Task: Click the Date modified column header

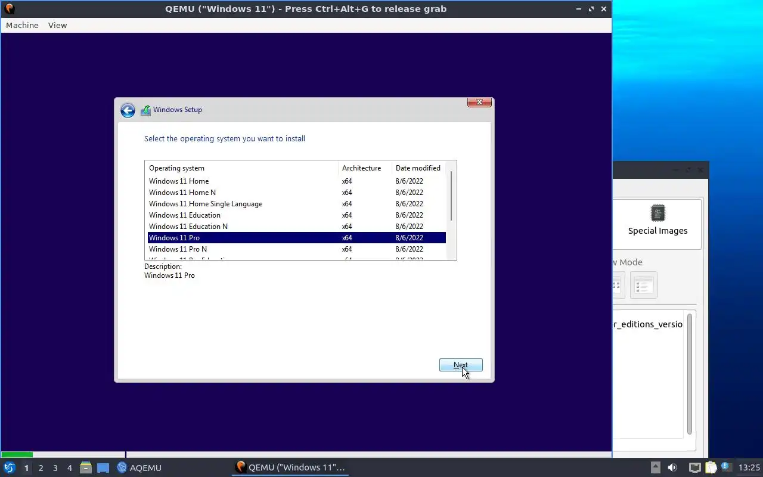Action: tap(418, 168)
